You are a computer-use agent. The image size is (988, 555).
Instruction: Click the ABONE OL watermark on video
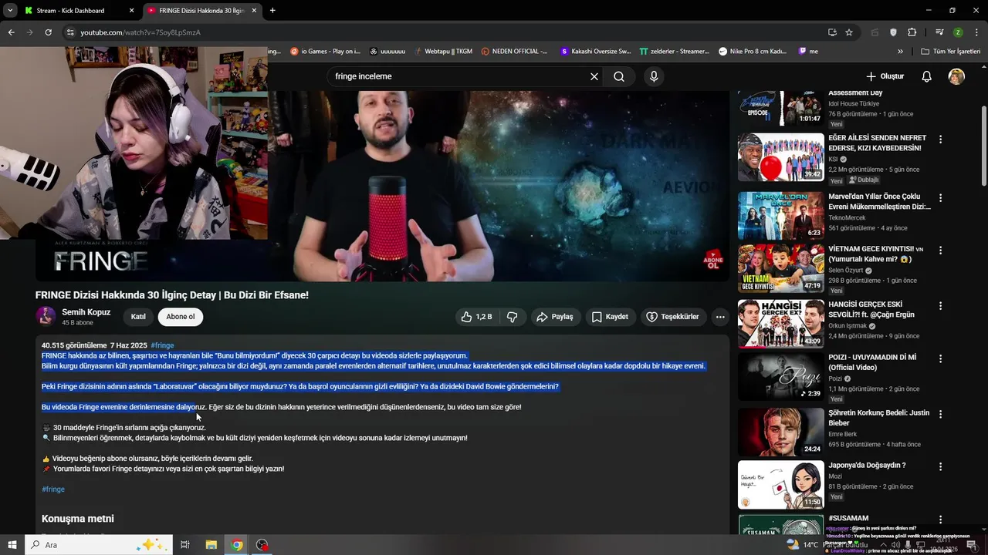tap(712, 260)
